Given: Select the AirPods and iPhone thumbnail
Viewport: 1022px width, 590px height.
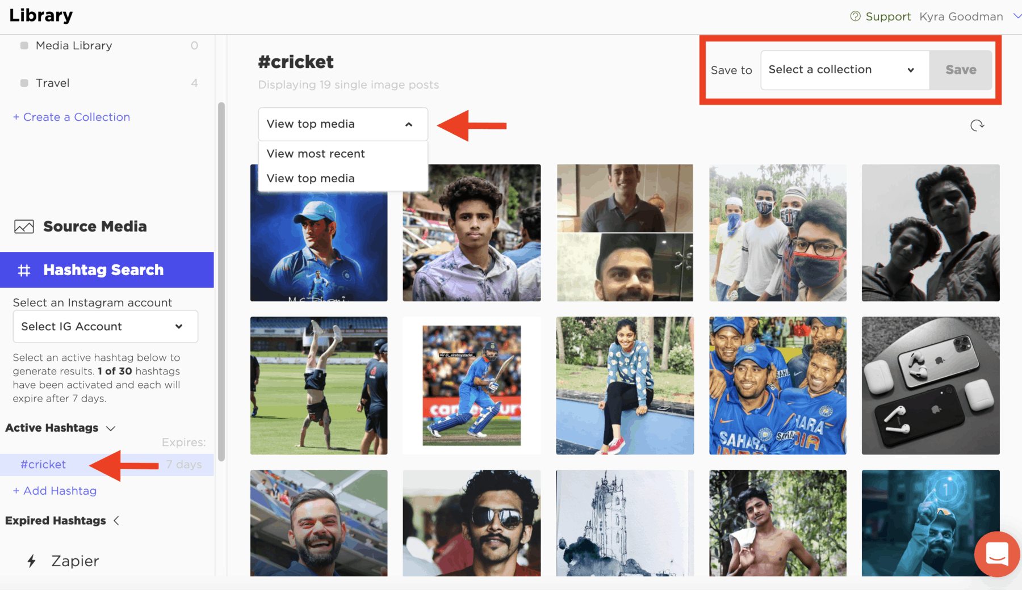Looking at the screenshot, I should click(930, 386).
